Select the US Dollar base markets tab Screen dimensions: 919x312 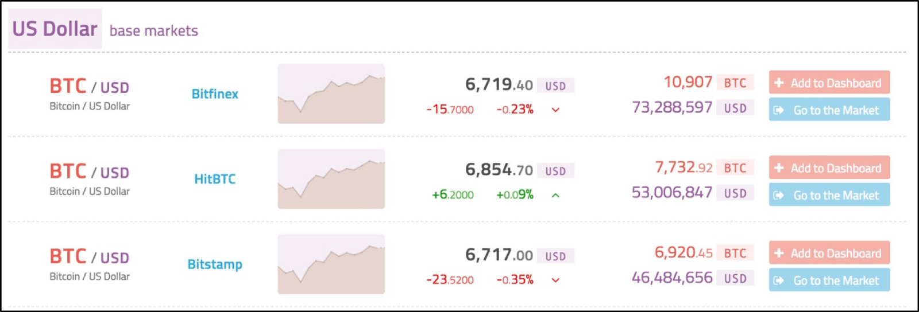click(55, 29)
